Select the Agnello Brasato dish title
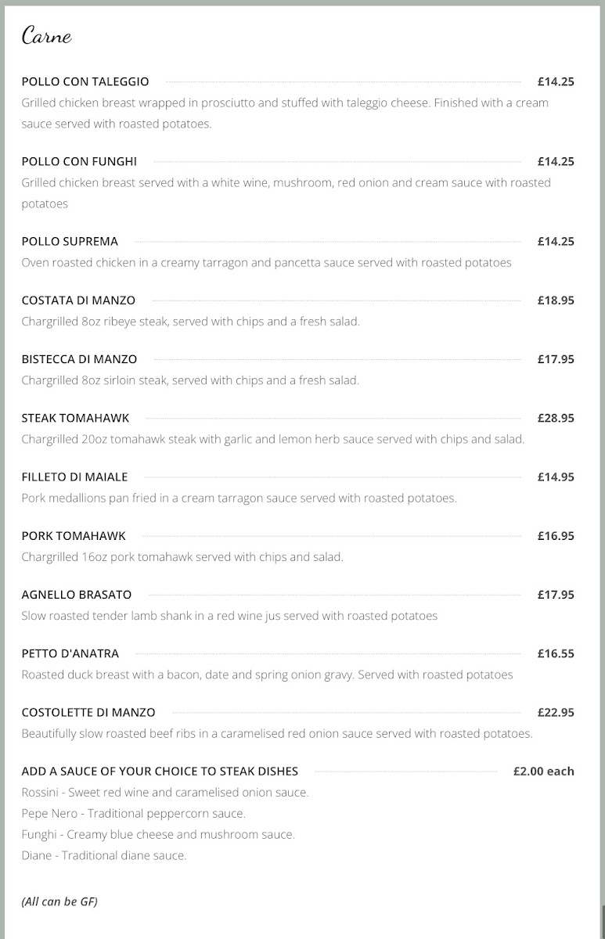 pos(77,595)
